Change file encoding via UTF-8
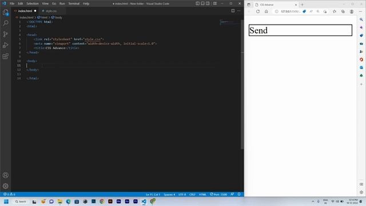This screenshot has height=206, width=366. pyautogui.click(x=182, y=195)
